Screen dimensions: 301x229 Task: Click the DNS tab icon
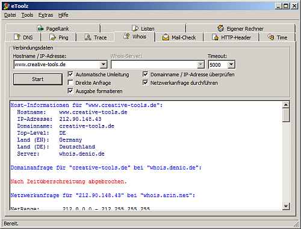[x=17, y=37]
